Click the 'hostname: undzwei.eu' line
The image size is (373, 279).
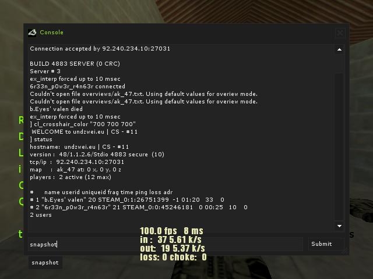(x=79, y=147)
